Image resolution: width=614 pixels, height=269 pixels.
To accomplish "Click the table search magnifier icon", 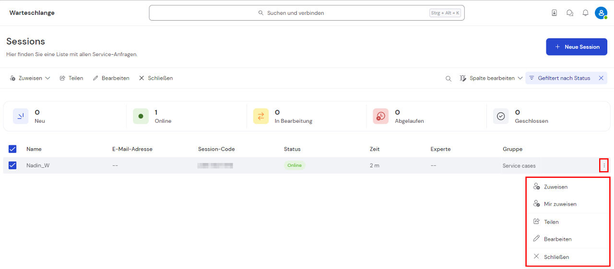I will click(x=449, y=79).
